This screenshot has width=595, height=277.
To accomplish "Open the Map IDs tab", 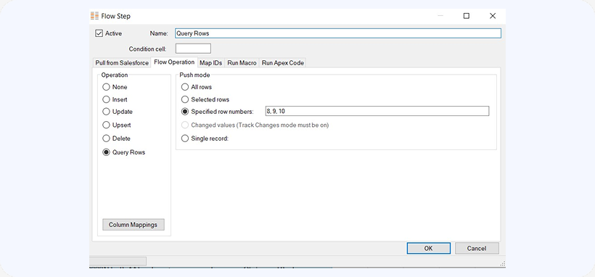I will coord(211,63).
